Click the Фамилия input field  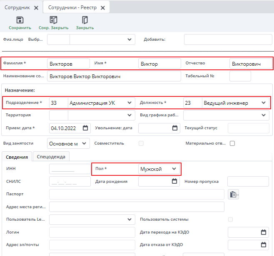tap(68, 64)
